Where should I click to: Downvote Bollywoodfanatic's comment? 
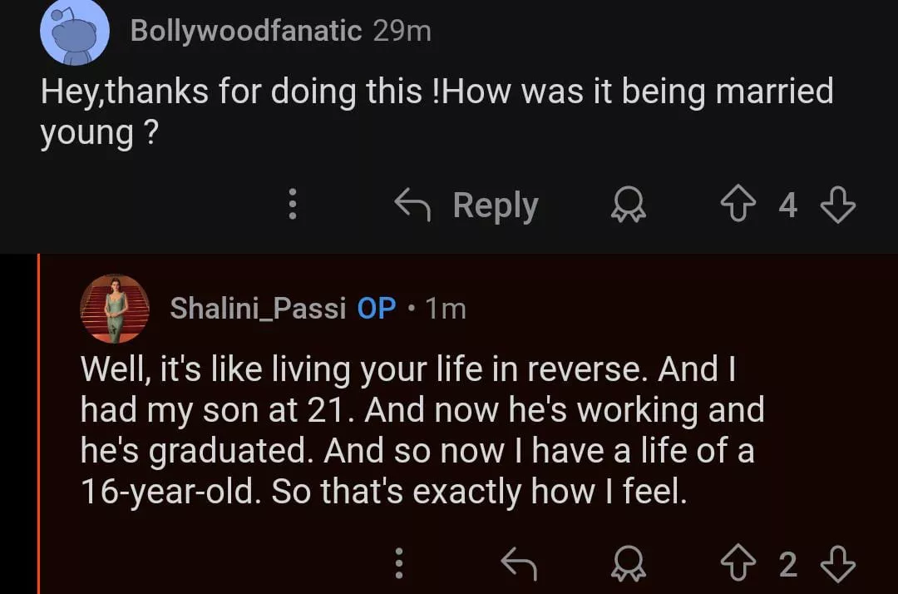[x=836, y=205]
